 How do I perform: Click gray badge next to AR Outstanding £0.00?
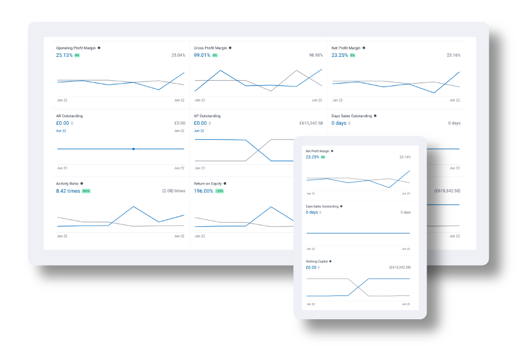point(72,123)
